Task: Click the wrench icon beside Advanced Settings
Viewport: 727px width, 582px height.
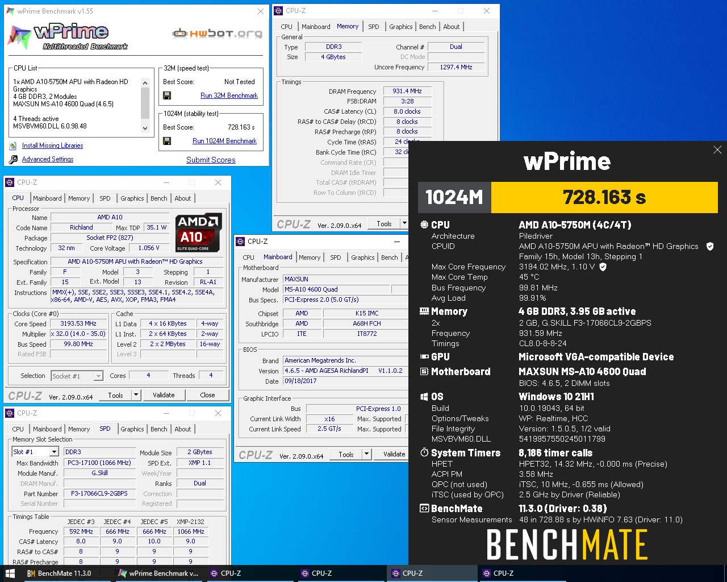Action: [x=13, y=160]
